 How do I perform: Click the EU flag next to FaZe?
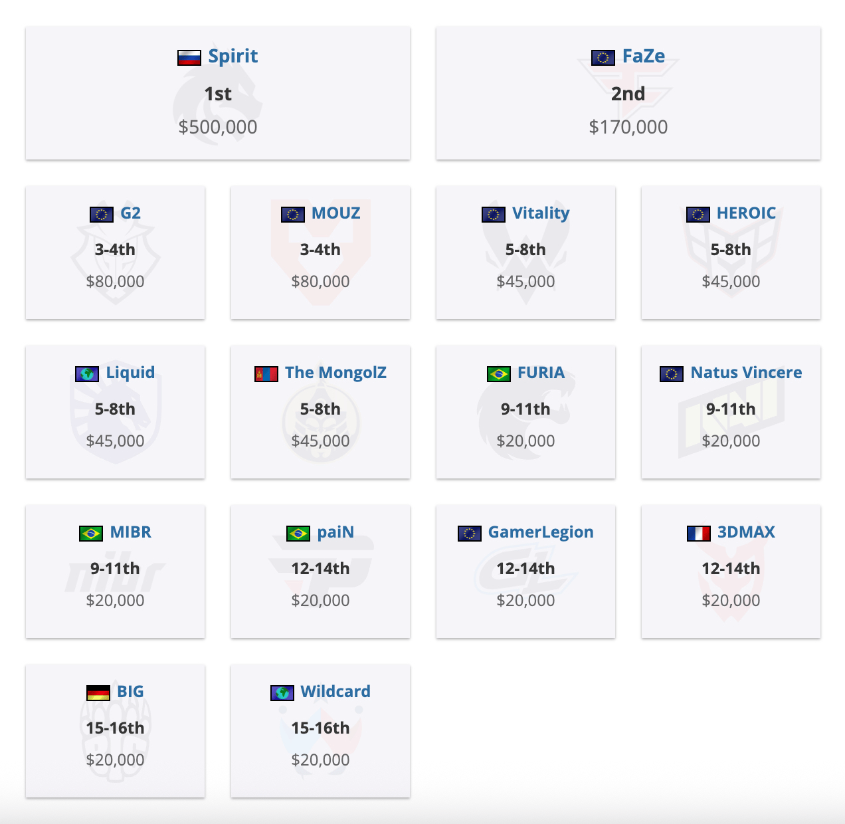click(603, 58)
